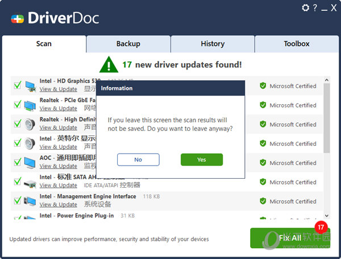Click the certified shield for Realtek PCIe GbE
Image resolution: width=341 pixels, height=259 pixels.
pyautogui.click(x=263, y=105)
